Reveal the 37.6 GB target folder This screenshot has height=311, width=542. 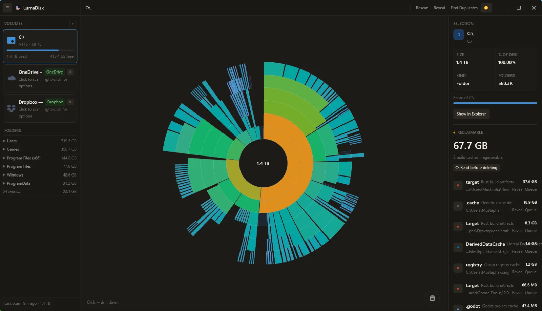[x=517, y=189]
